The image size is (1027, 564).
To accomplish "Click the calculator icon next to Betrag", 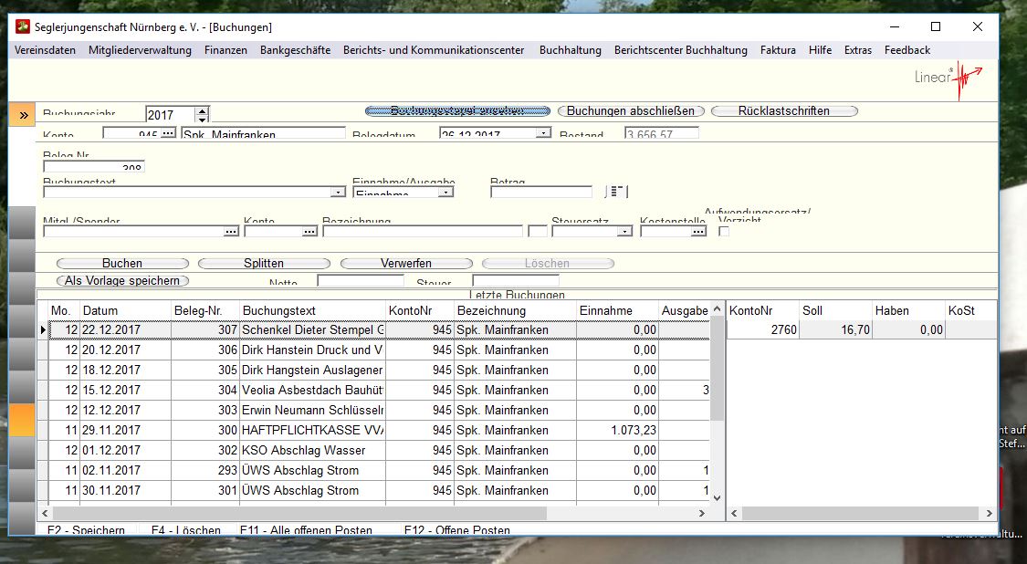I will click(x=618, y=192).
